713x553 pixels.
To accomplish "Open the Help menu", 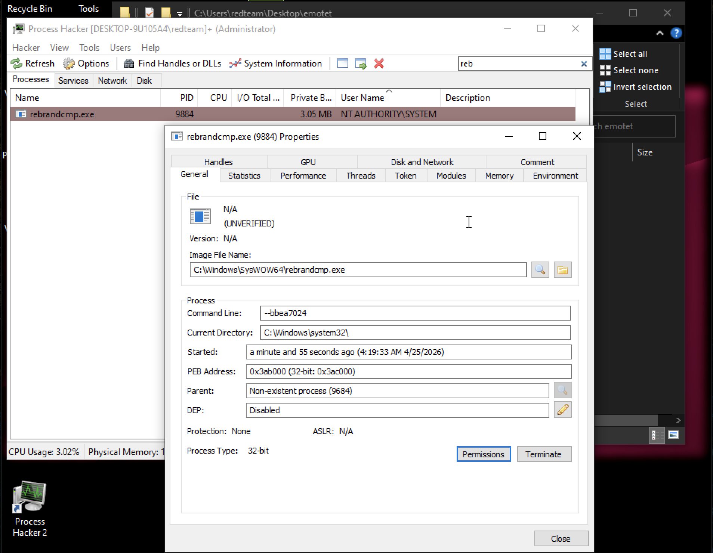I will click(151, 48).
